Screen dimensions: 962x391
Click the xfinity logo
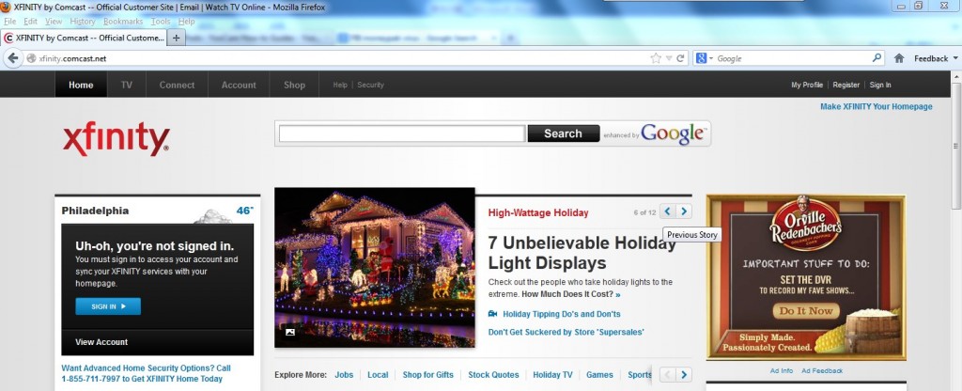(x=116, y=138)
